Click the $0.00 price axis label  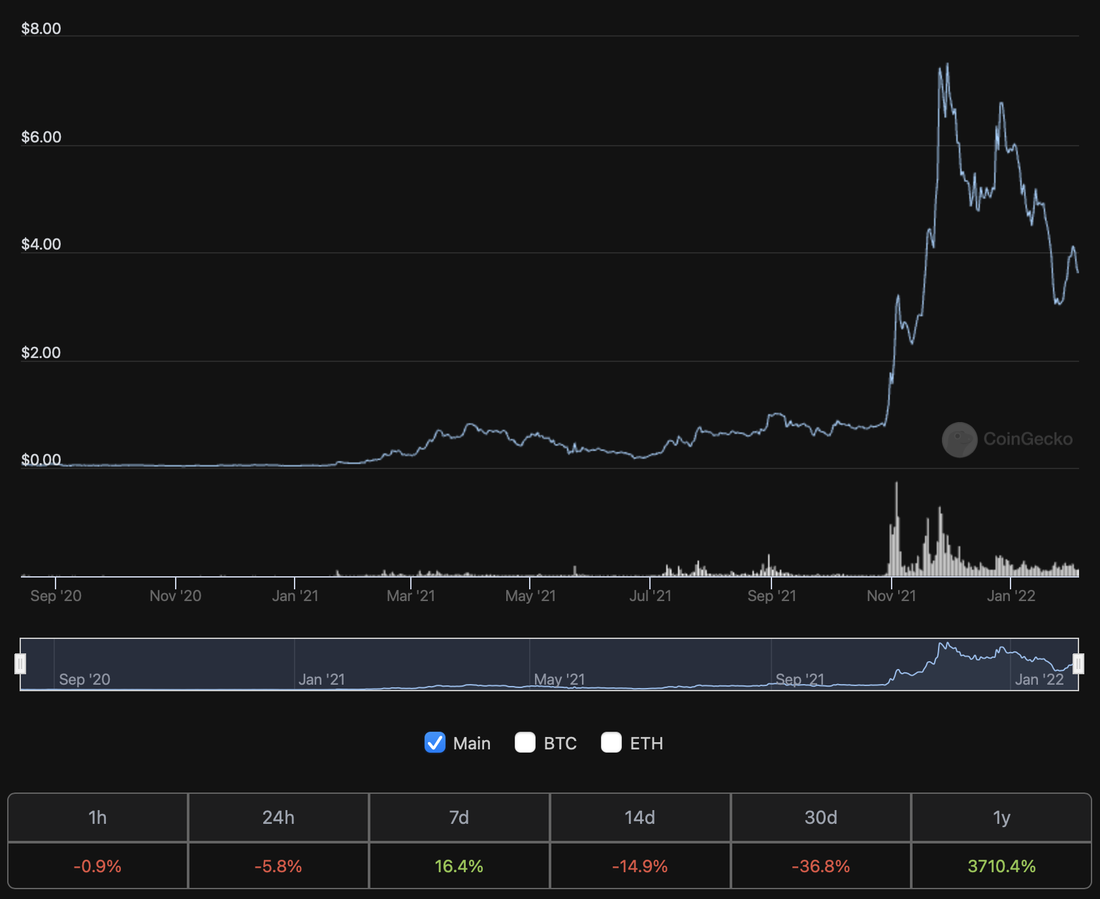41,460
